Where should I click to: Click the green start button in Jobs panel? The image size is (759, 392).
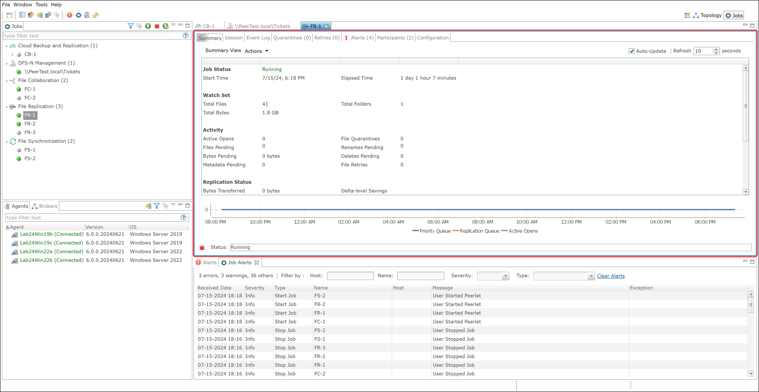tap(148, 26)
